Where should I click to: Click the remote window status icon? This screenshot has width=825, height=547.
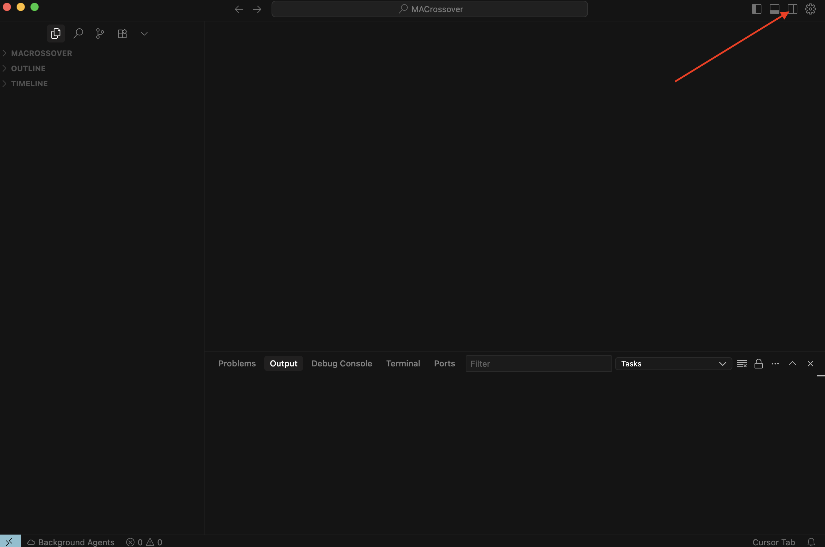pyautogui.click(x=10, y=541)
